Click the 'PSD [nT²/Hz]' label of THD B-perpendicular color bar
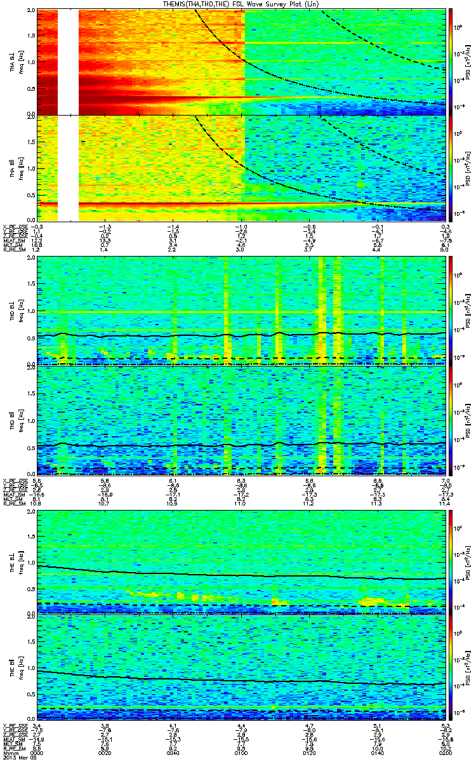476x762 pixels. pos(468,311)
